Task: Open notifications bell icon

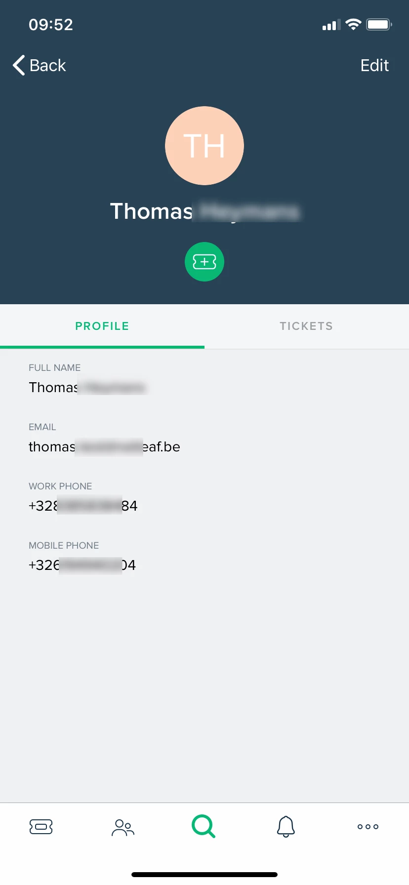Action: (x=286, y=827)
